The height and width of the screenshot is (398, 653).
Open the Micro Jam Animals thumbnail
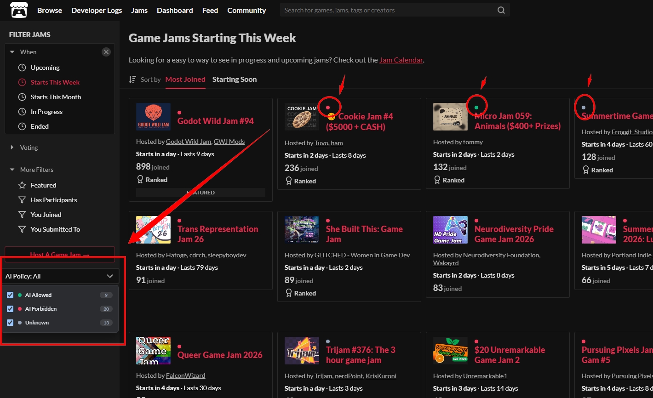pyautogui.click(x=450, y=117)
